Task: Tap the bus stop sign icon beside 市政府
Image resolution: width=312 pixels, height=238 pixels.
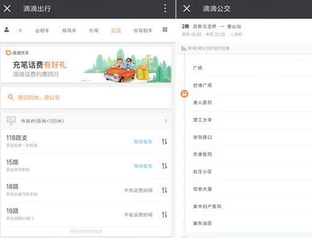Action: [11, 120]
